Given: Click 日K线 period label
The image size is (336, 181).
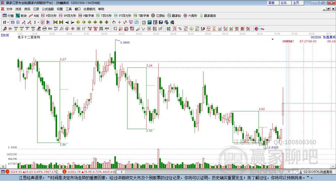Looking at the screenshot, I should pyautogui.click(x=5, y=35).
